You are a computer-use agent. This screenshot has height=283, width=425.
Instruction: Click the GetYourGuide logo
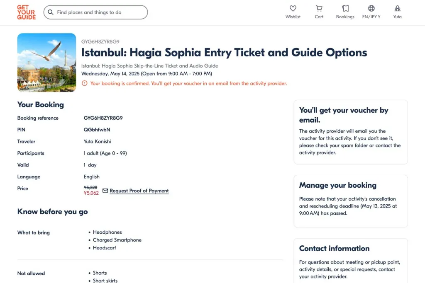coord(26,12)
